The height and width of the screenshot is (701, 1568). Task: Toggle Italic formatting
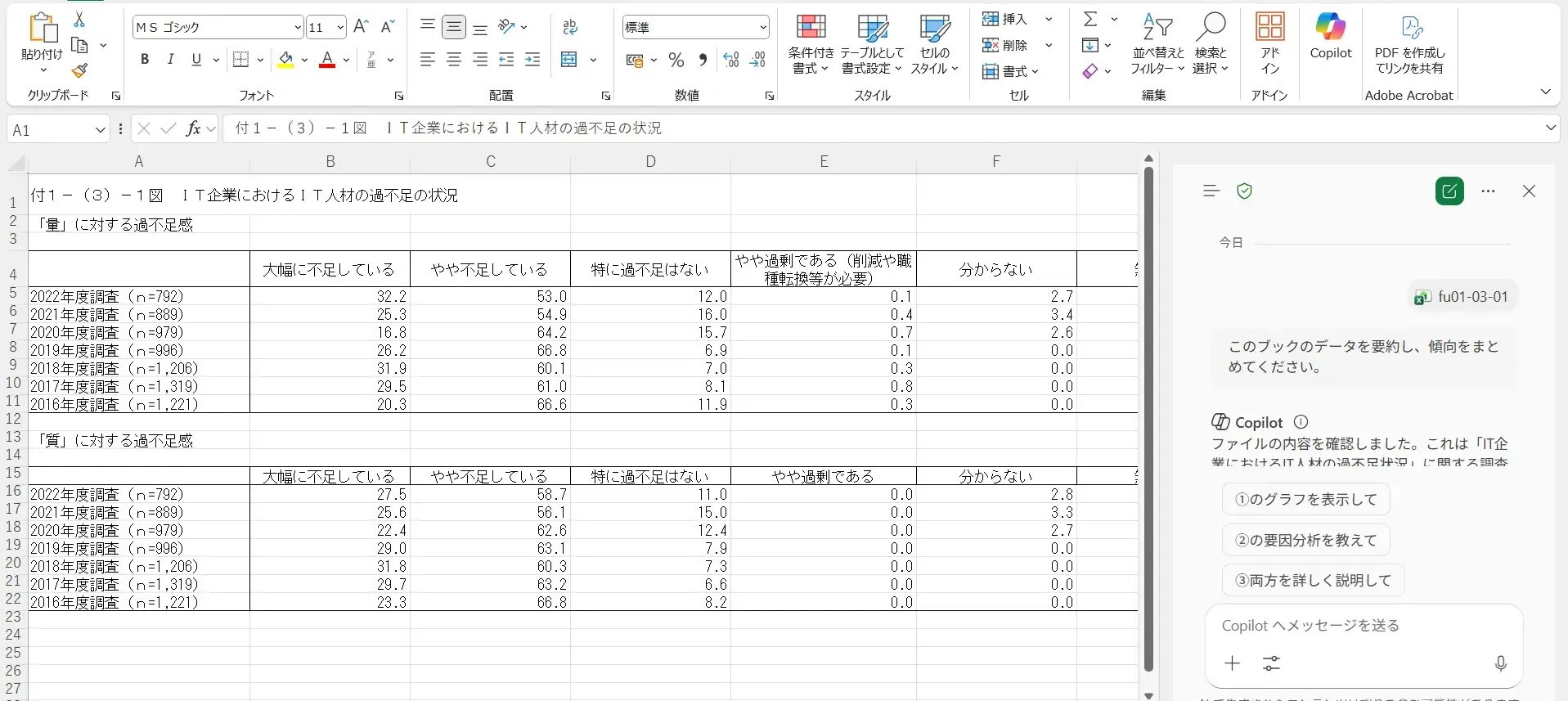[170, 59]
